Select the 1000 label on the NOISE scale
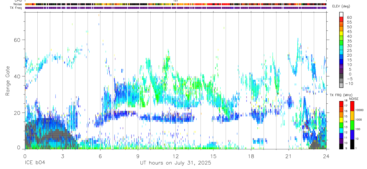 (359, 120)
